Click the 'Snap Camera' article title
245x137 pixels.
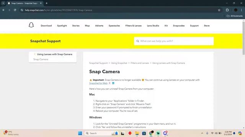105,72
